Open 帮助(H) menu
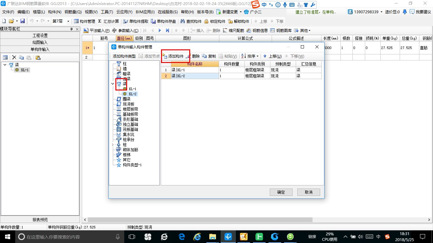Screen dimensions: 433x243 pyautogui.click(x=187, y=12)
